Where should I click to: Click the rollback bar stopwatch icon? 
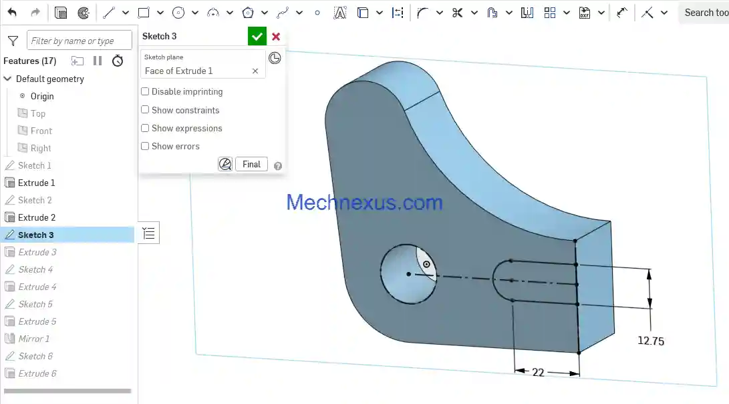click(118, 61)
